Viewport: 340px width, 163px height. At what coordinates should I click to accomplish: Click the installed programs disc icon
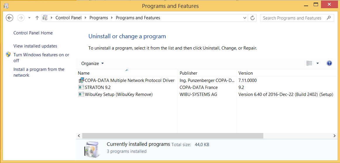coord(92,150)
